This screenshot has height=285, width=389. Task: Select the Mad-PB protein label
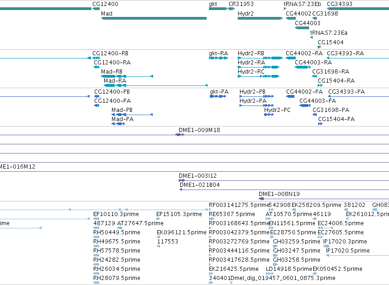[x=122, y=110]
